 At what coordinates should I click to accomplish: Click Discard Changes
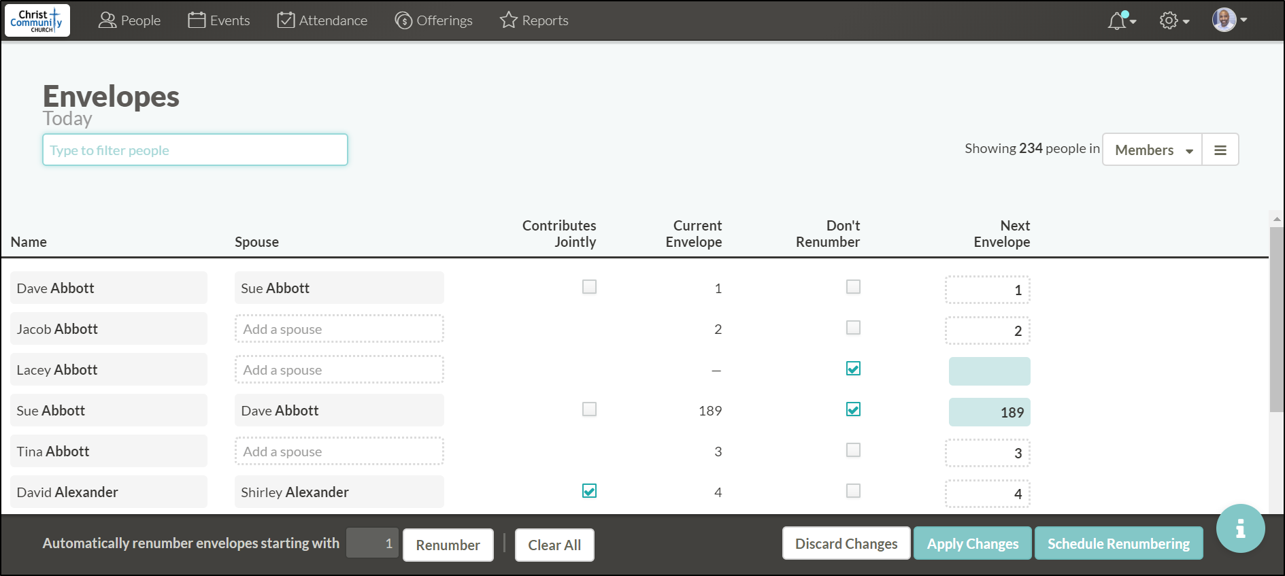pos(846,543)
